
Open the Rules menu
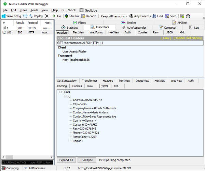tap(23, 10)
